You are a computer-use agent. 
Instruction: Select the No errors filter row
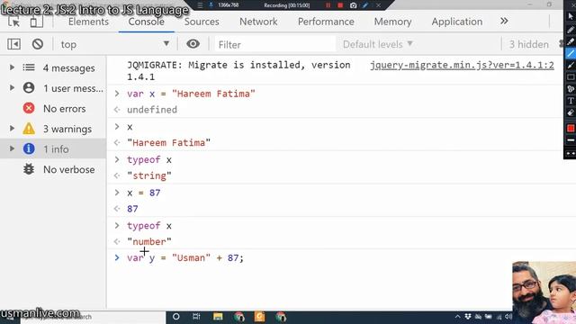(x=53, y=108)
